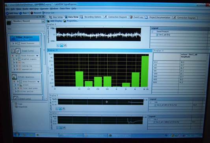210x143 pixels.
Task: Click the Record button in the toolbar
Action: (35, 13)
